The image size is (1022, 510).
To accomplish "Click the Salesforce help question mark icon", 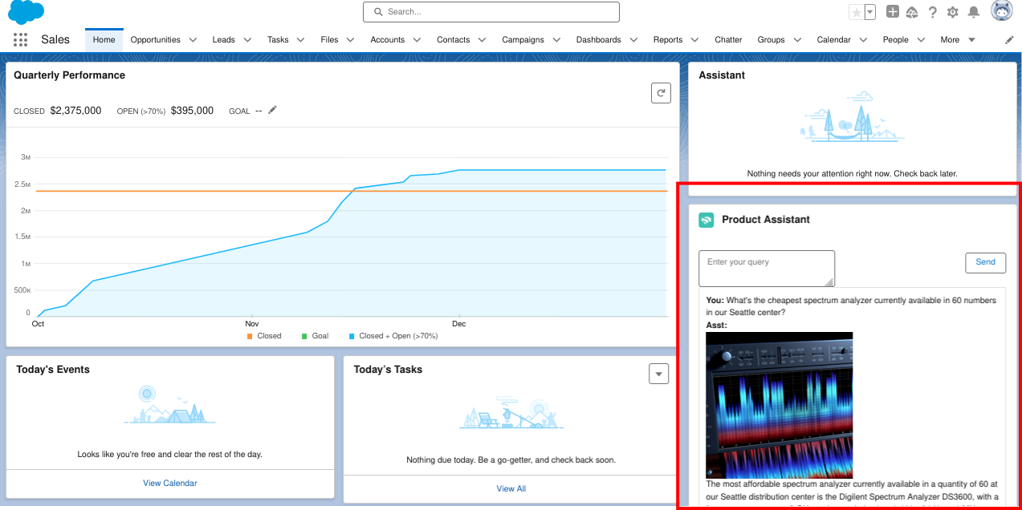I will pyautogui.click(x=930, y=11).
